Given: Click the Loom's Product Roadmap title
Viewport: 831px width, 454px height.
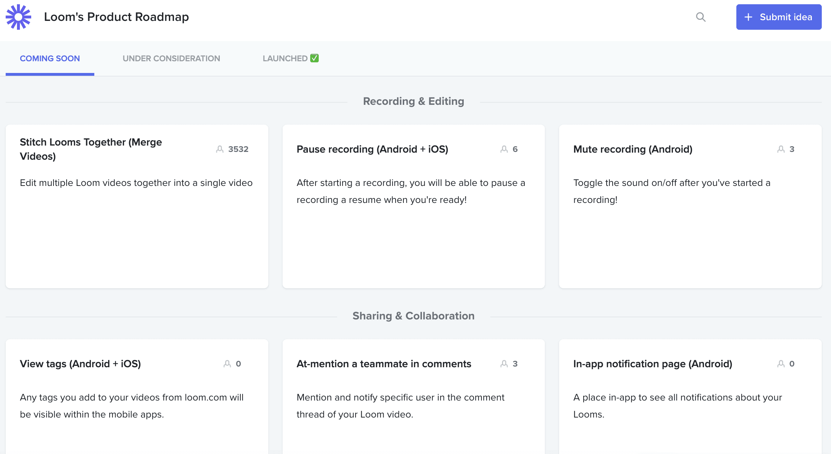Looking at the screenshot, I should 116,17.
